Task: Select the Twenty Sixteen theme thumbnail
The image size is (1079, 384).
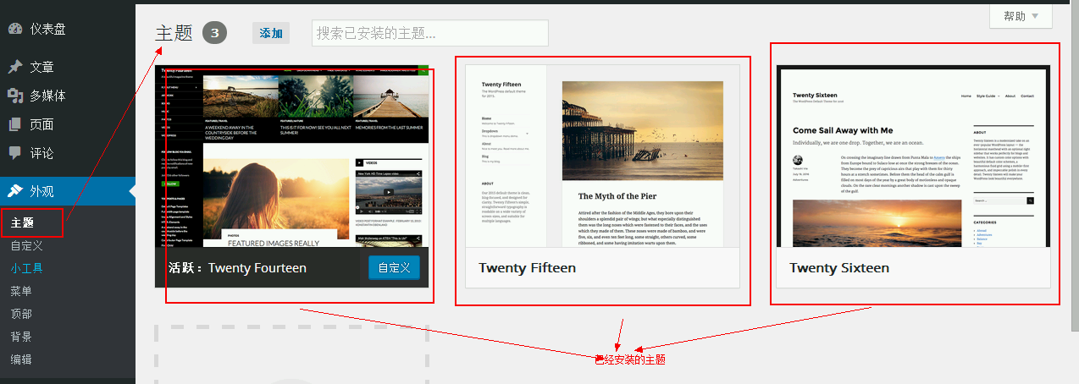Action: point(913,156)
